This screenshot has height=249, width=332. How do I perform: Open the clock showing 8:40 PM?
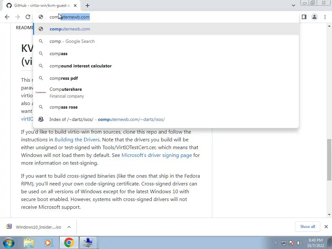pyautogui.click(x=315, y=243)
